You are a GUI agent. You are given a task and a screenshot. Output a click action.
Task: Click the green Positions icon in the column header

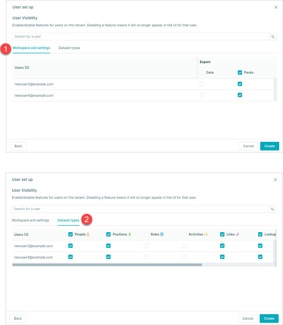(x=130, y=234)
